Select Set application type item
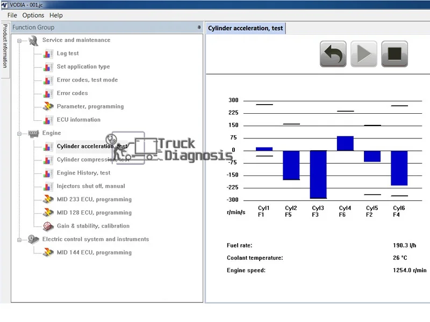The image size is (430, 322). 83,67
